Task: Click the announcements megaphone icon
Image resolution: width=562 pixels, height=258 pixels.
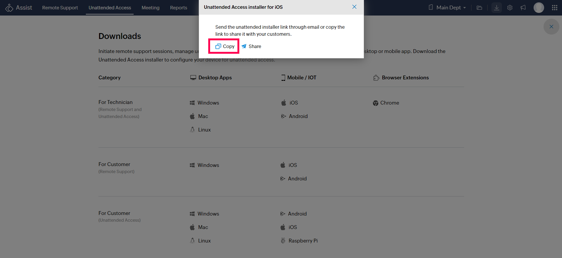Action: click(523, 8)
